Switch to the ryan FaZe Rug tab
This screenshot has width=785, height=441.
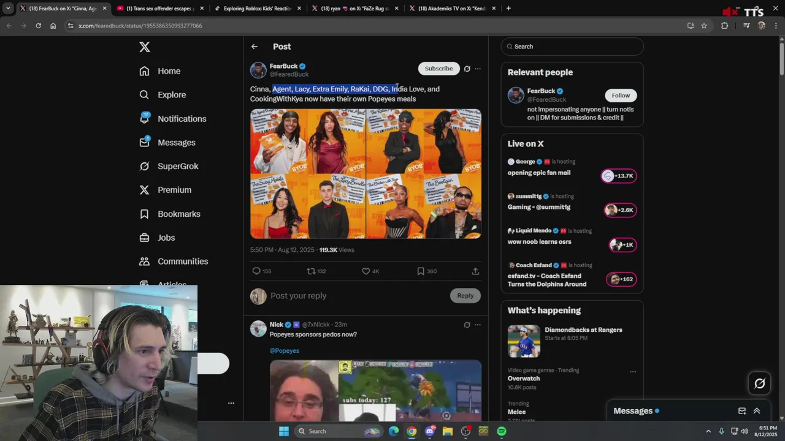click(x=356, y=9)
